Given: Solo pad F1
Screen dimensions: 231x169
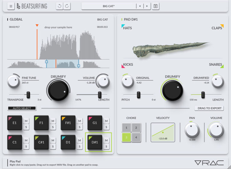Looking at the screenshot, I should click(x=53, y=127).
